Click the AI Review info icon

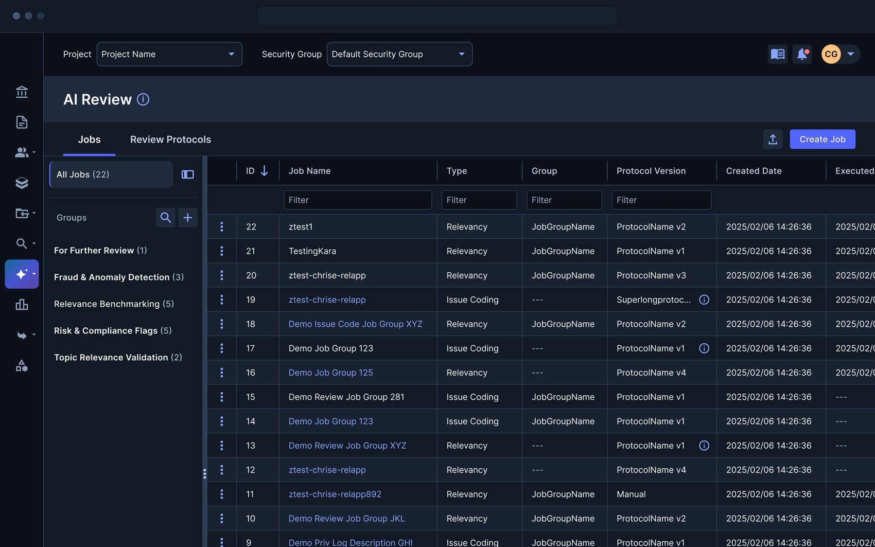(x=143, y=100)
